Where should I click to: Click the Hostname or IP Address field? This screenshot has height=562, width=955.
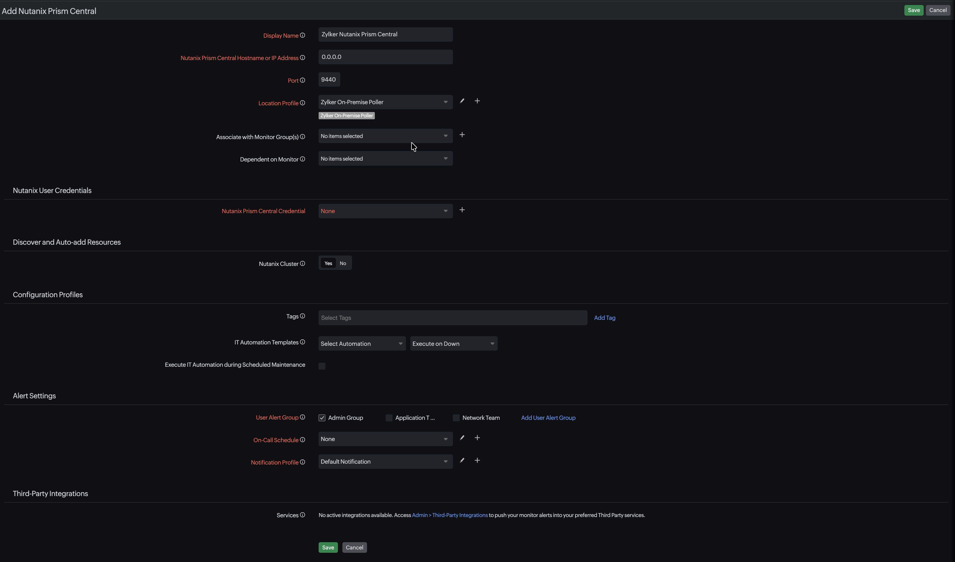tap(385, 57)
